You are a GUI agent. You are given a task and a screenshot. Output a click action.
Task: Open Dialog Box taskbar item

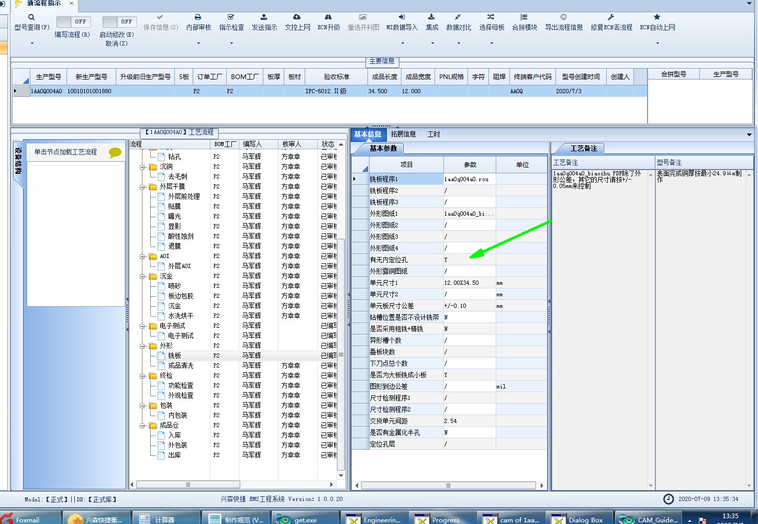point(579,519)
